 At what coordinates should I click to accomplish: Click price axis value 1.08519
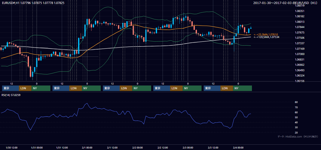tap(300, 5)
